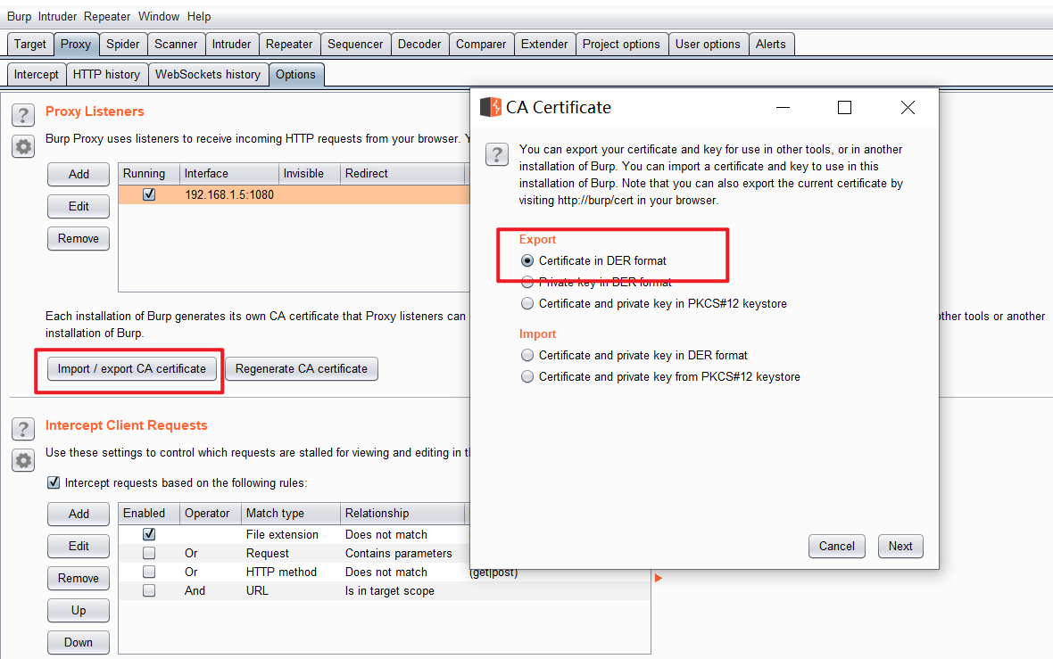Open the Alerts tab
This screenshot has height=659, width=1053.
(771, 45)
